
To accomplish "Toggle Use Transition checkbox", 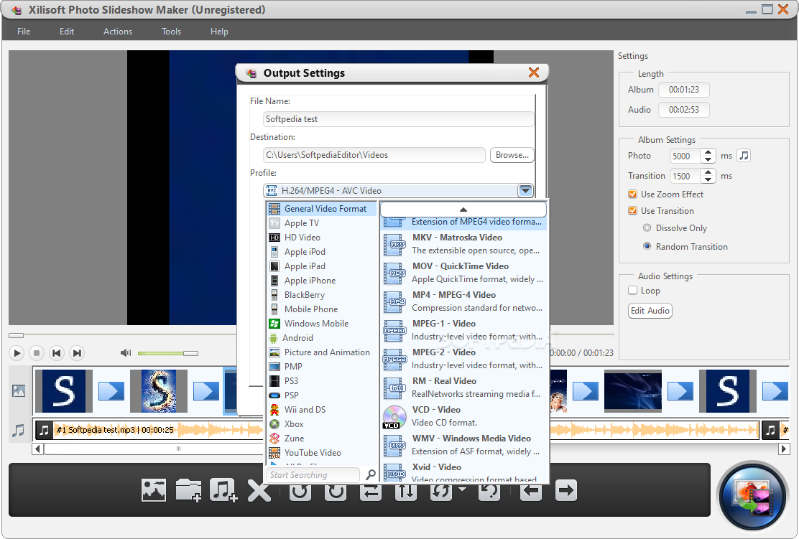I will 633,211.
